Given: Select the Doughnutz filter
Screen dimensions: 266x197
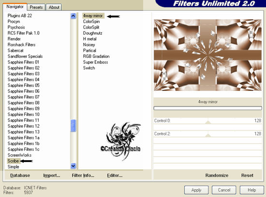Looking at the screenshot, I should click(x=93, y=33).
